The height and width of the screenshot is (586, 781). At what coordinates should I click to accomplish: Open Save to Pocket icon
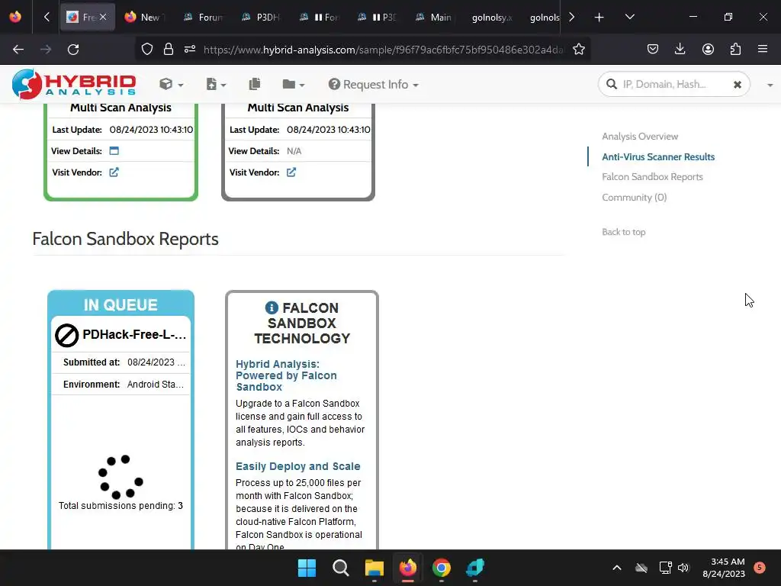click(653, 50)
